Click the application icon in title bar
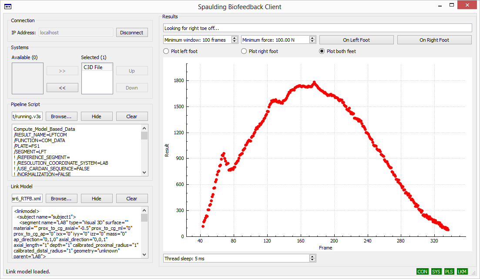The image size is (480, 279). (x=8, y=7)
